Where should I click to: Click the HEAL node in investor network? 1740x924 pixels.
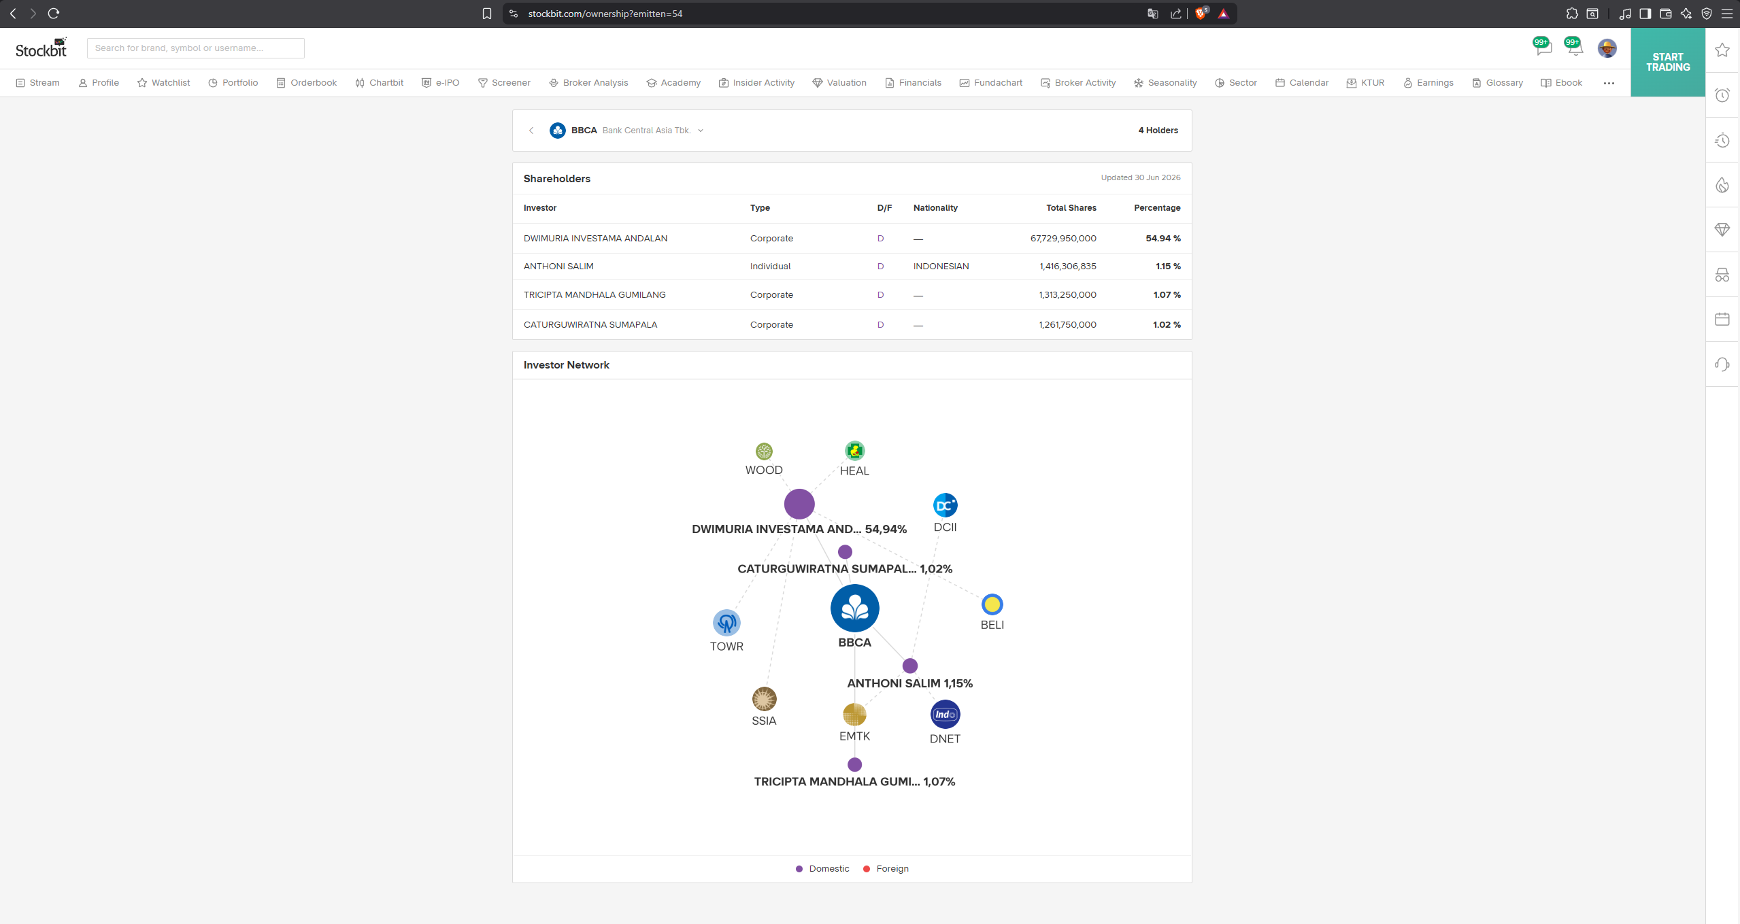[854, 450]
